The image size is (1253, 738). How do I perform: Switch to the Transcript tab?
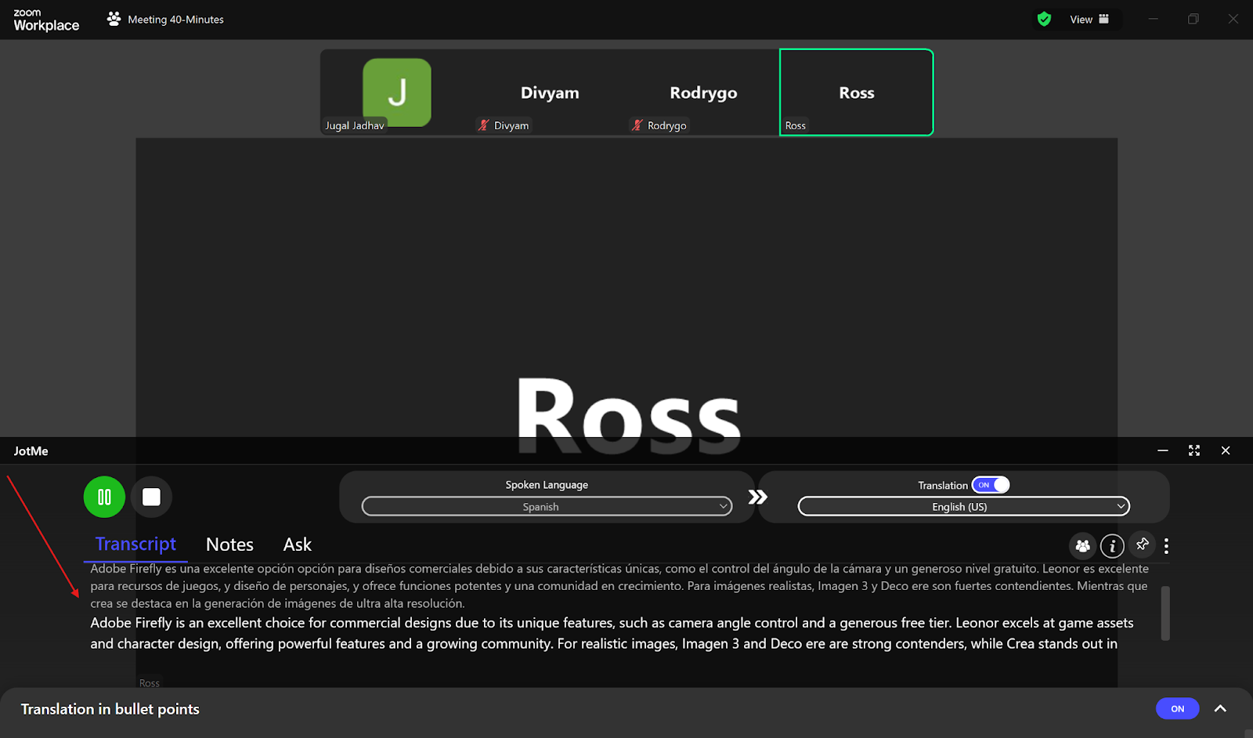pyautogui.click(x=135, y=544)
